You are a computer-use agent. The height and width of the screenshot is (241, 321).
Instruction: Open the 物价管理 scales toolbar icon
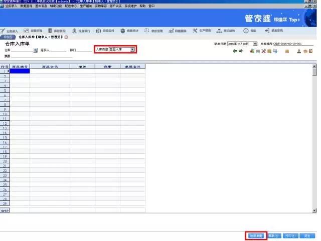pyautogui.click(x=153, y=31)
